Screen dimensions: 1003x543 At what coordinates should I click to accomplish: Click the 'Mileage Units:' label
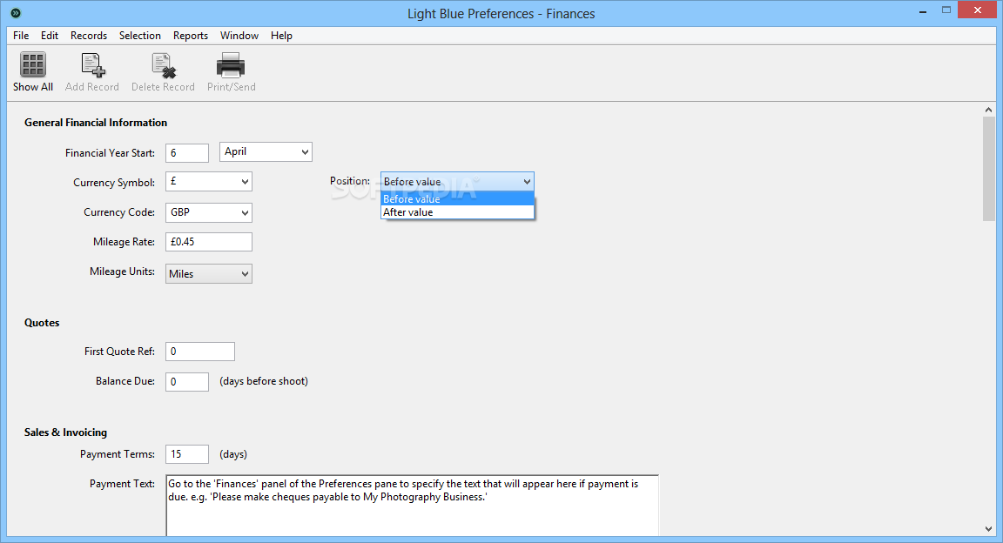coord(122,271)
